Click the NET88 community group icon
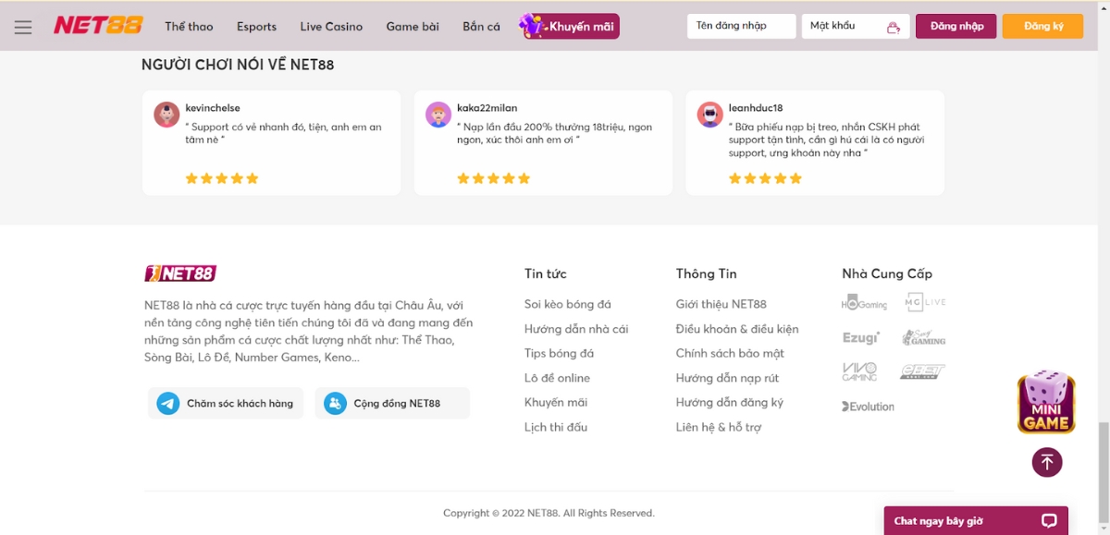1110x535 pixels. [x=335, y=404]
